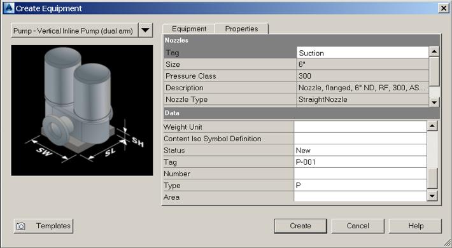Click the Area row label
The image size is (452, 248).
coord(171,197)
